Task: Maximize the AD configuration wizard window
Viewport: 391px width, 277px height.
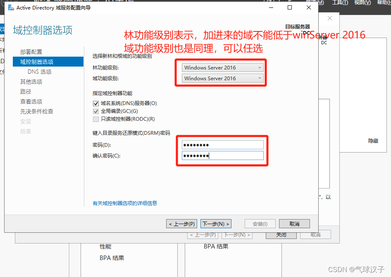Action: pyautogui.click(x=290, y=8)
